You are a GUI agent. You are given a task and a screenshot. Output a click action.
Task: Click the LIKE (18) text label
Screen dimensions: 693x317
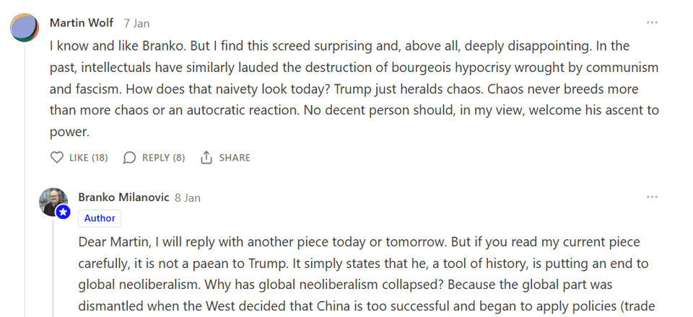88,158
